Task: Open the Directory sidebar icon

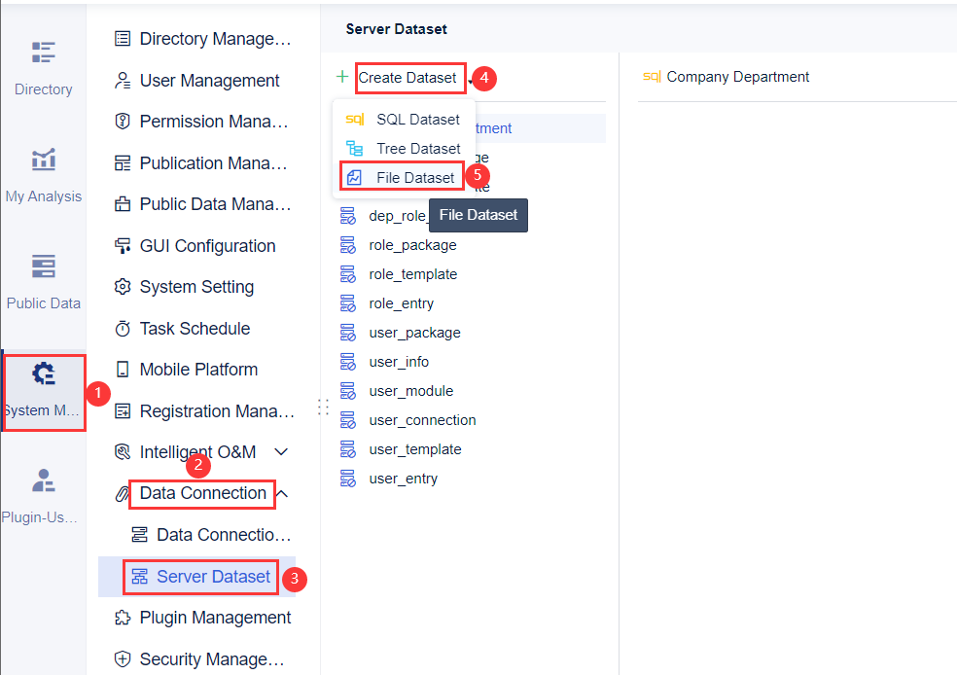Action: click(43, 53)
